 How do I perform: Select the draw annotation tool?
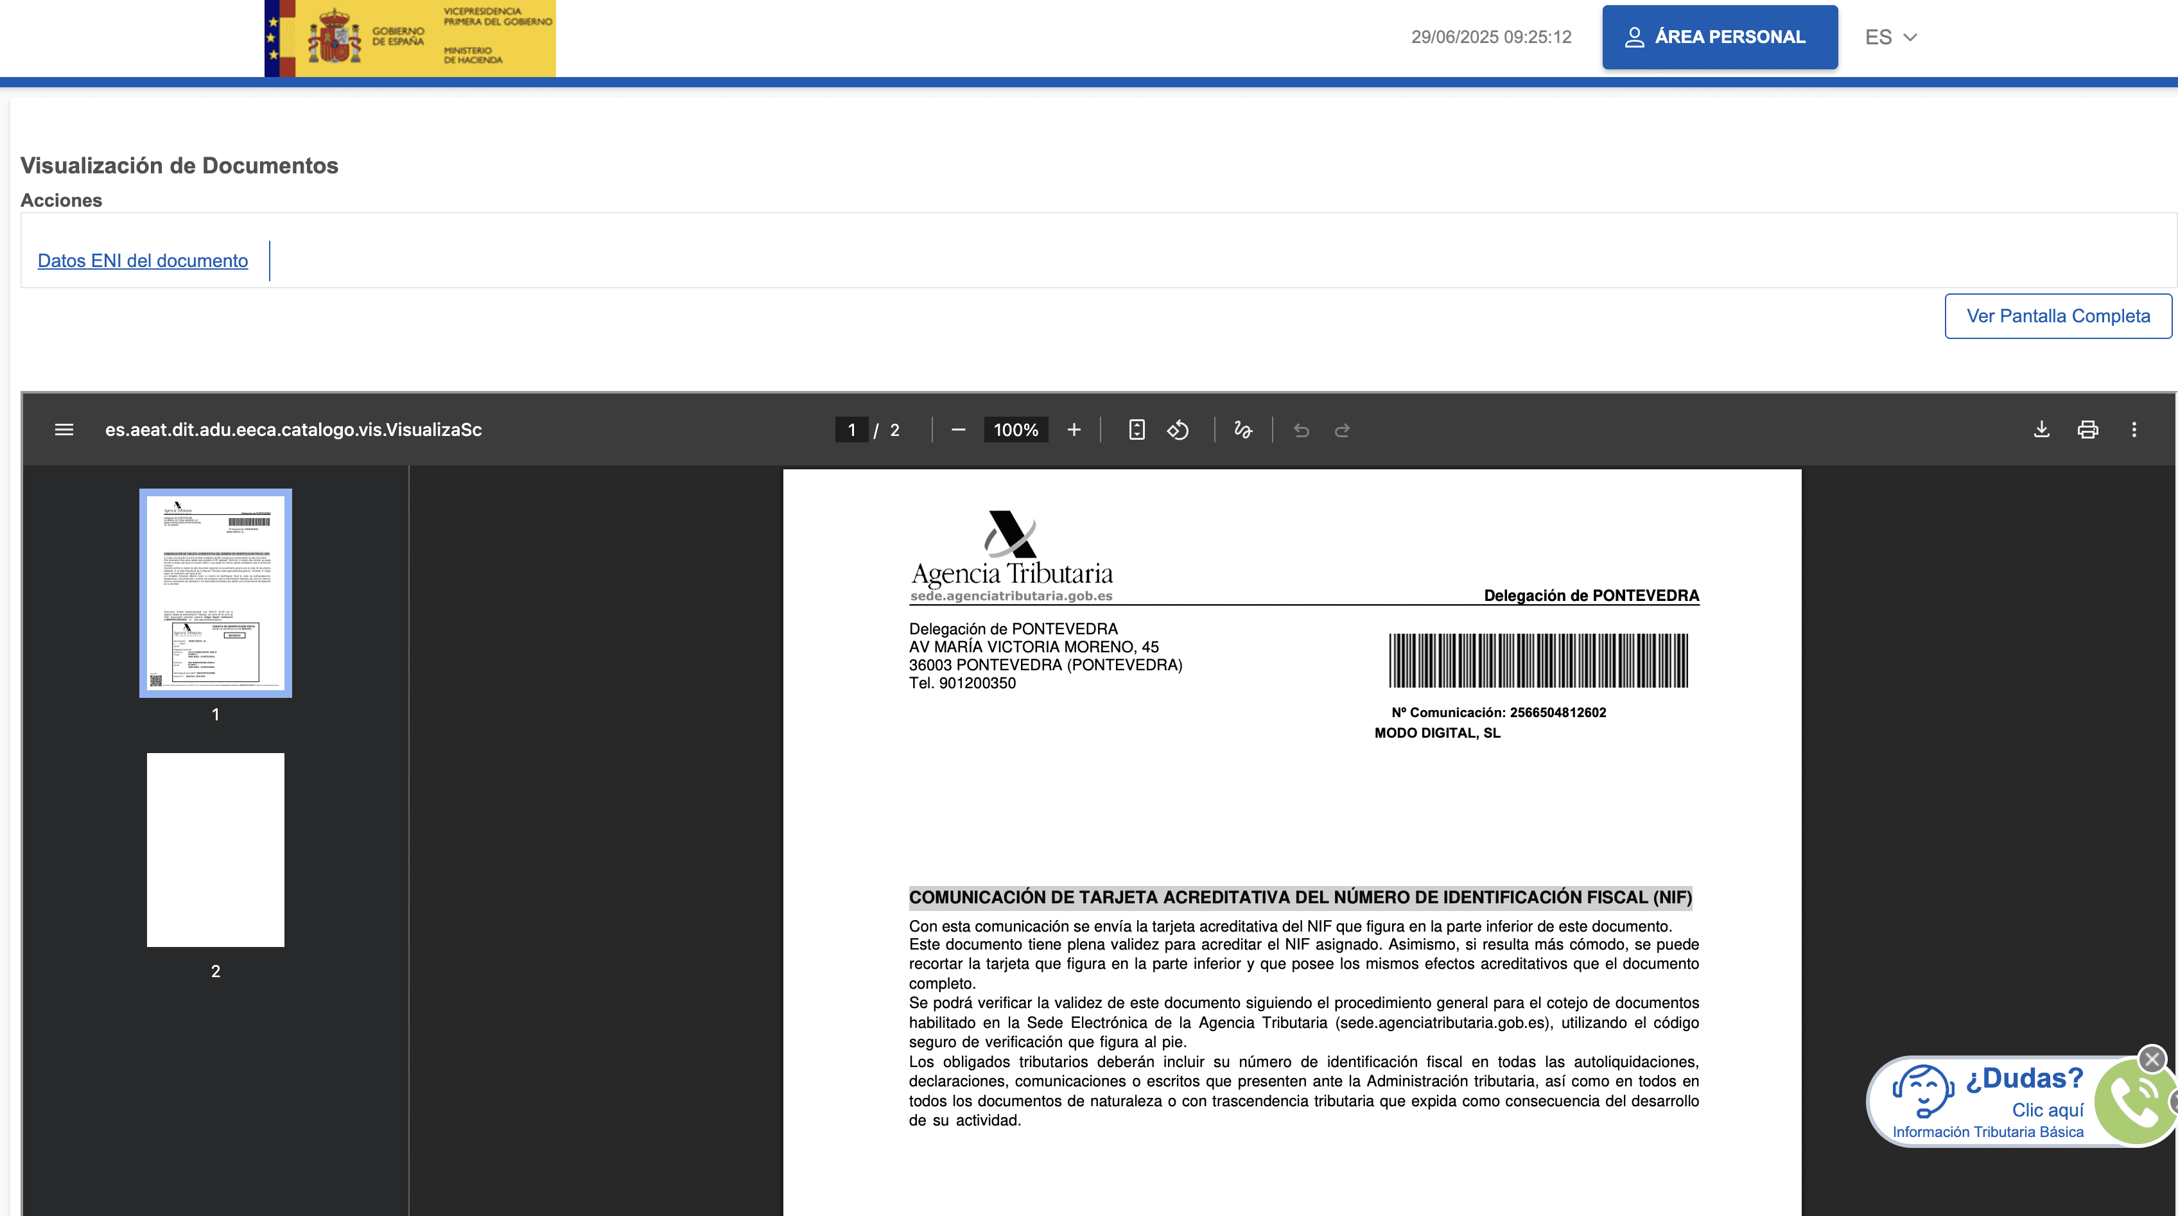1242,430
